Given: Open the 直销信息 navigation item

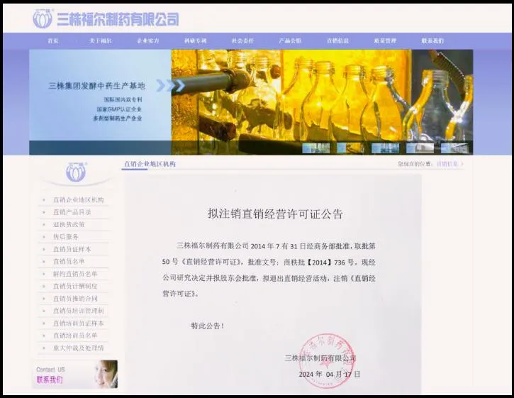Looking at the screenshot, I should tap(337, 40).
